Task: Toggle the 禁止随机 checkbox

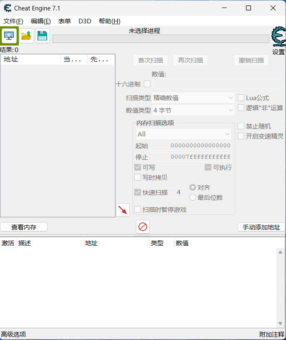Action: coord(241,126)
